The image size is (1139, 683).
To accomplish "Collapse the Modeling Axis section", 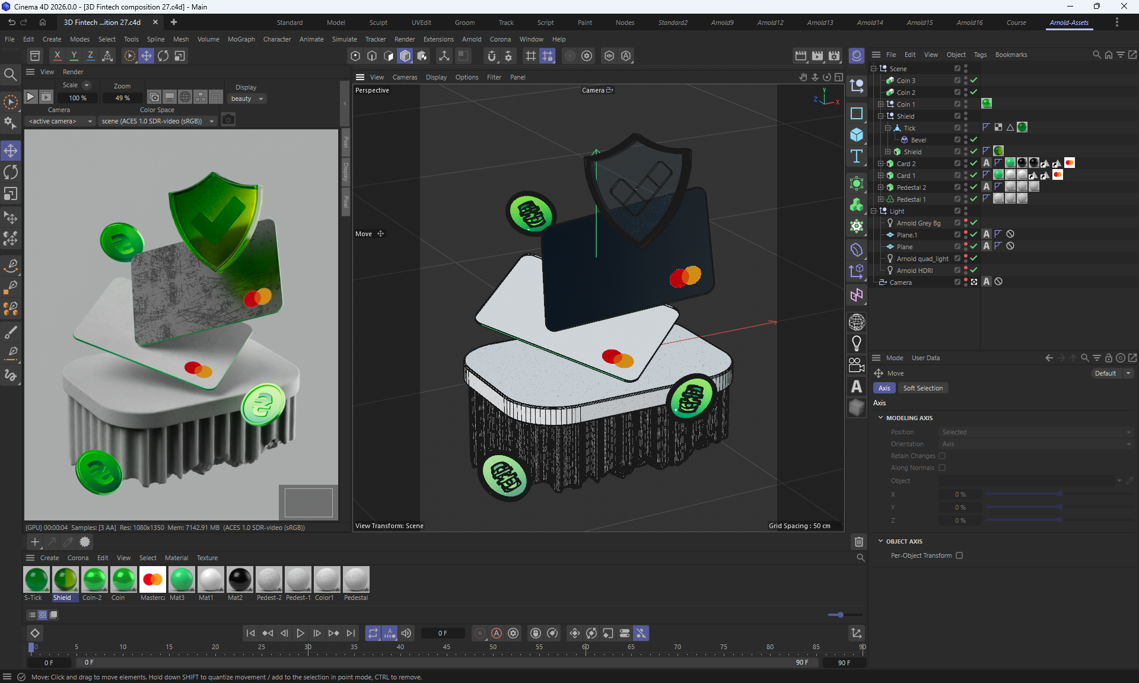I will tap(880, 418).
